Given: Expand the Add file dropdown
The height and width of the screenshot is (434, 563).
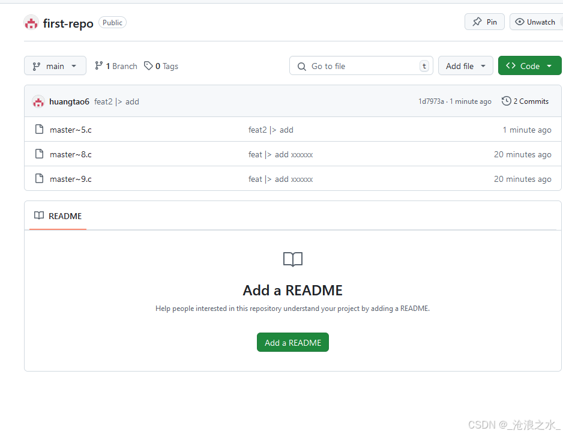Looking at the screenshot, I should [x=465, y=65].
